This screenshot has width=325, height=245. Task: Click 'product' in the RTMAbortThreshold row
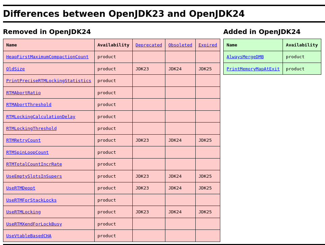click(x=107, y=105)
